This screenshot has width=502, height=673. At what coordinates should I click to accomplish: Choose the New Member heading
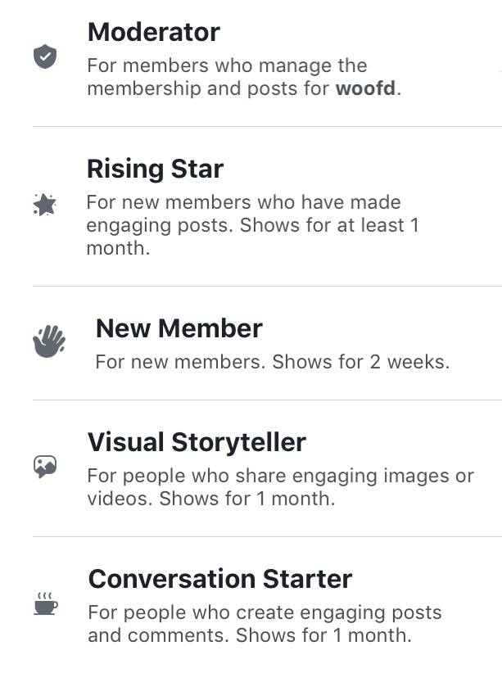[x=179, y=328]
